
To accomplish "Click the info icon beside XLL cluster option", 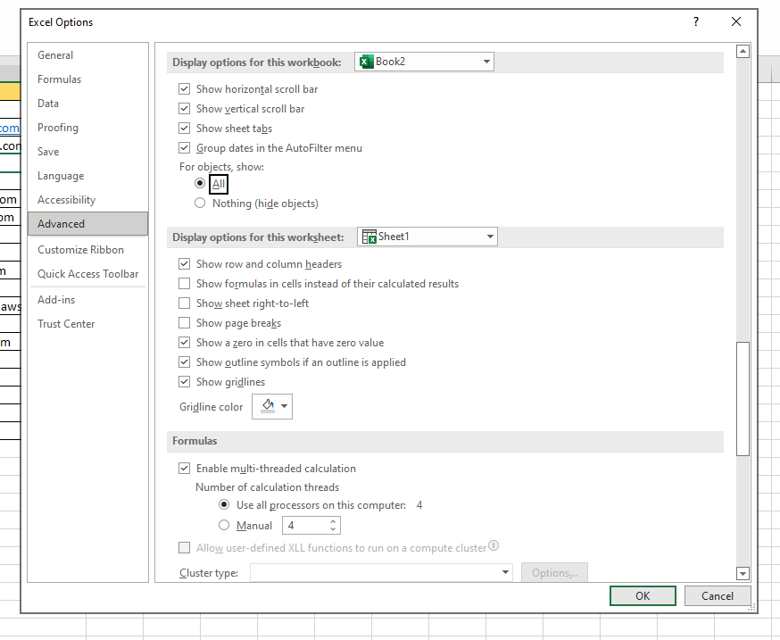I will click(x=493, y=545).
